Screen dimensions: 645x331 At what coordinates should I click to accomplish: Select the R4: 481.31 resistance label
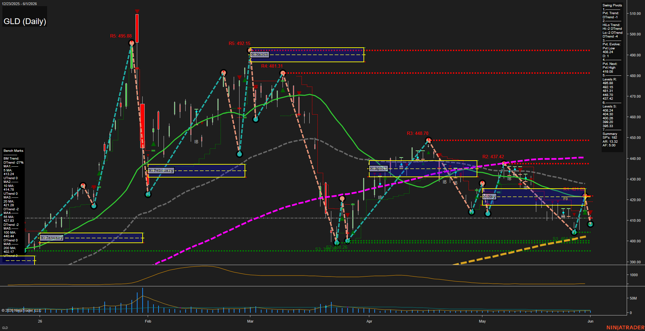tap(272, 66)
